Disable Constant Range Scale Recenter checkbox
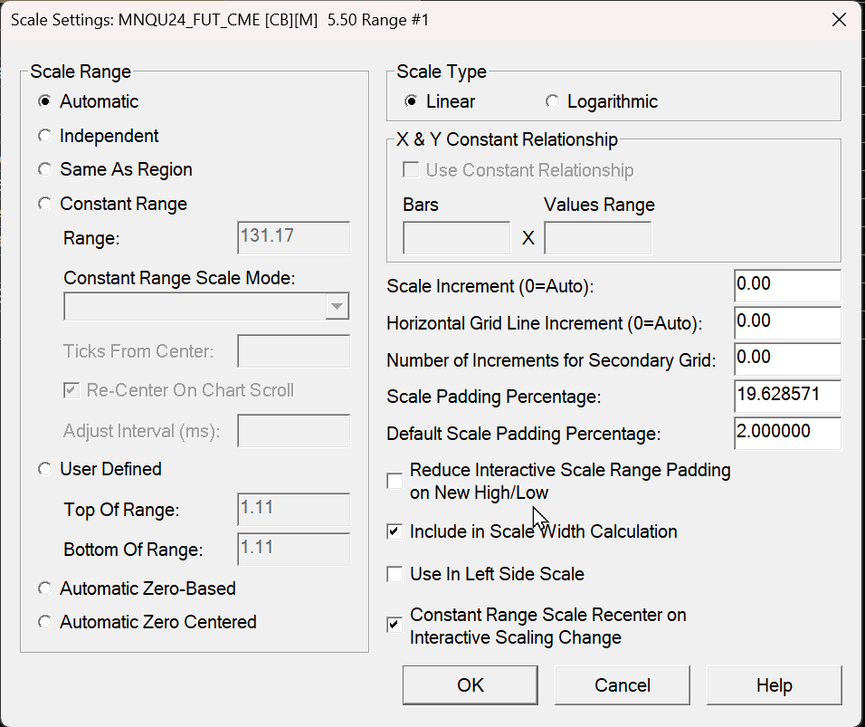 pyautogui.click(x=394, y=625)
